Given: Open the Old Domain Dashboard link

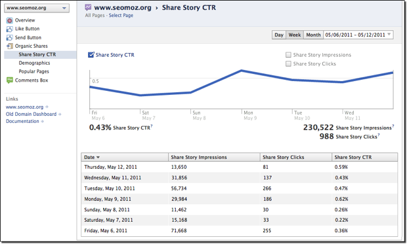Looking at the screenshot, I should [31, 114].
